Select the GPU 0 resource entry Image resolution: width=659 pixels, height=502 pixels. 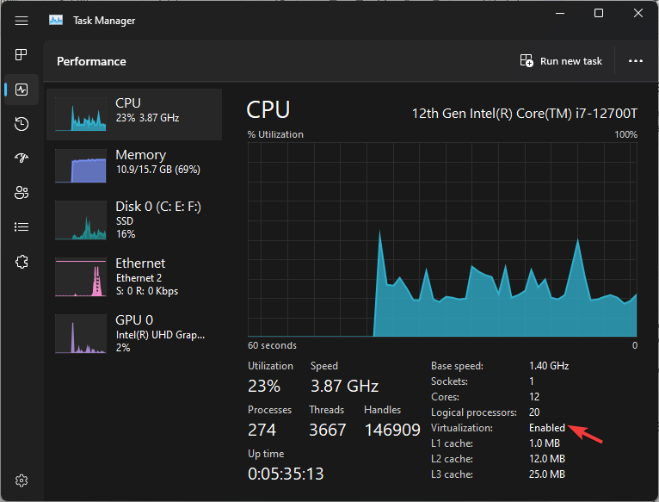tap(134, 334)
